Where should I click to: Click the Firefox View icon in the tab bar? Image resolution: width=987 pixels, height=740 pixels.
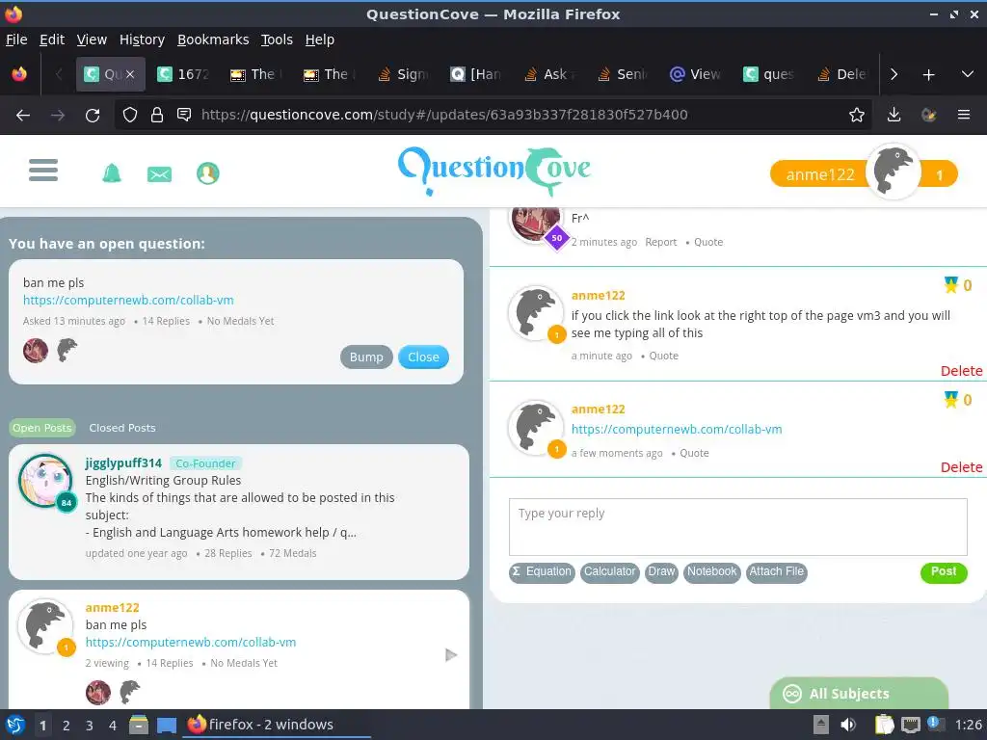point(19,74)
